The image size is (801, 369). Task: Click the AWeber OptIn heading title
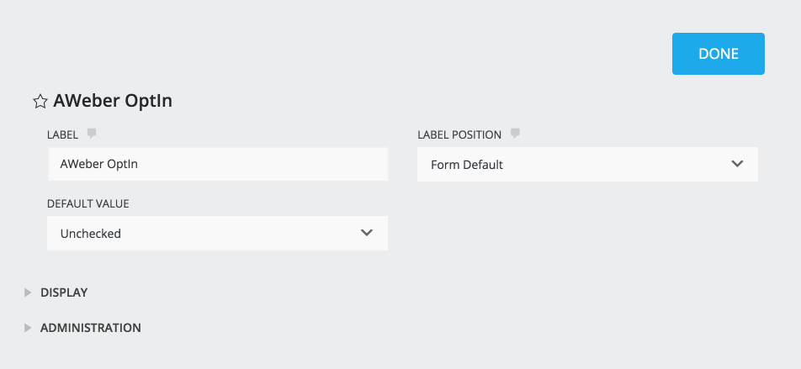(x=113, y=102)
